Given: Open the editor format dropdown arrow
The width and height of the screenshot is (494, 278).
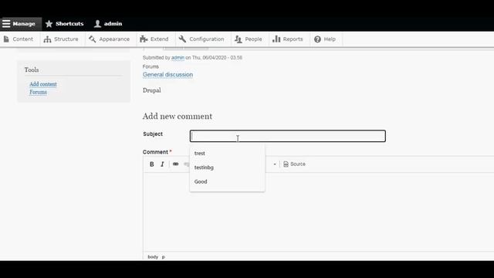Looking at the screenshot, I should click(x=275, y=164).
